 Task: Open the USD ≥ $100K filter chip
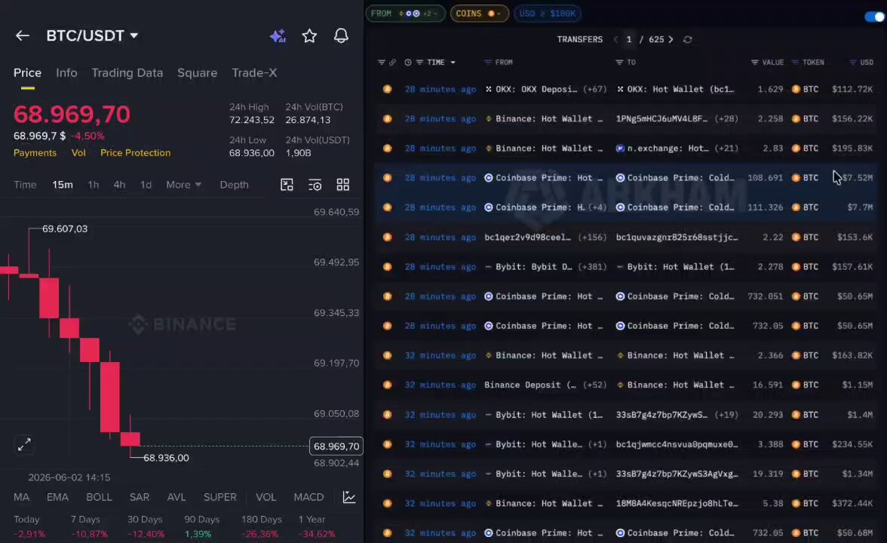point(547,14)
